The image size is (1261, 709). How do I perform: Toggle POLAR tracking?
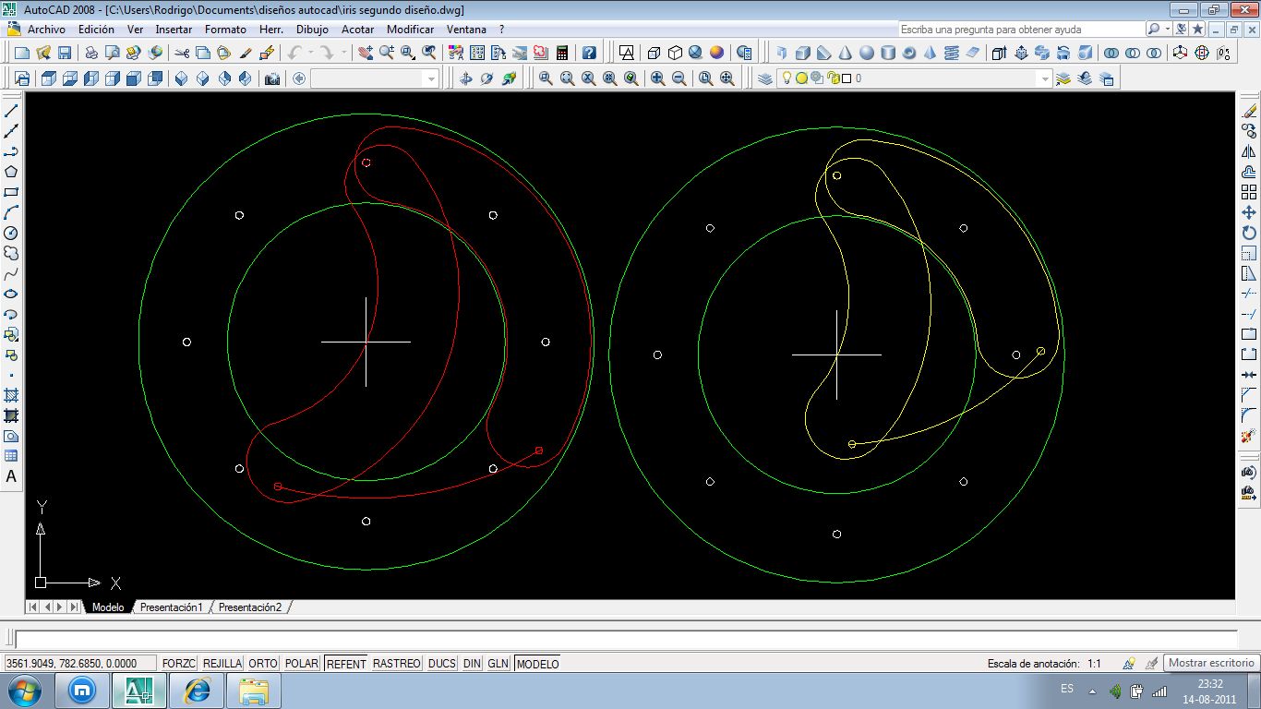[302, 663]
